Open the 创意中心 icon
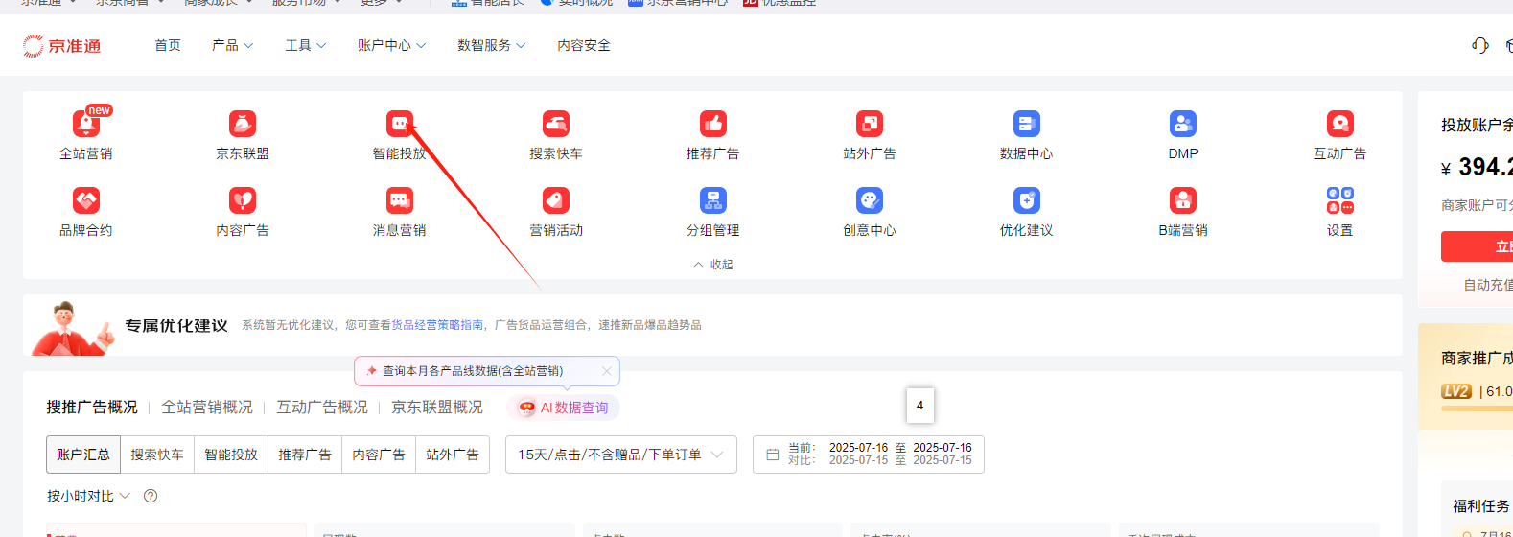1513x537 pixels. pyautogui.click(x=869, y=201)
